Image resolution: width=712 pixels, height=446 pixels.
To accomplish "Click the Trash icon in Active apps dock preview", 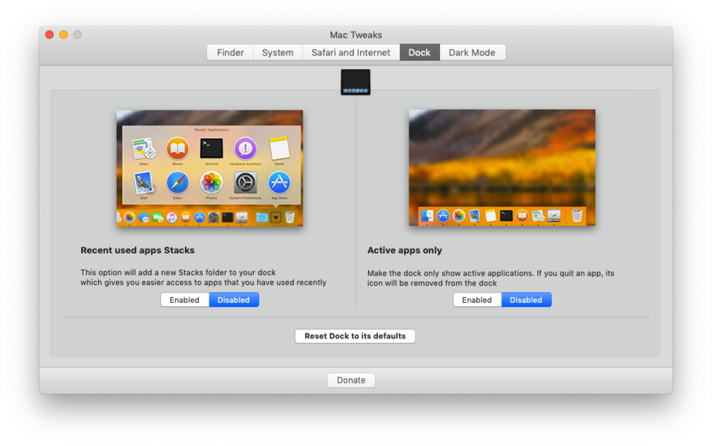I will tap(577, 215).
